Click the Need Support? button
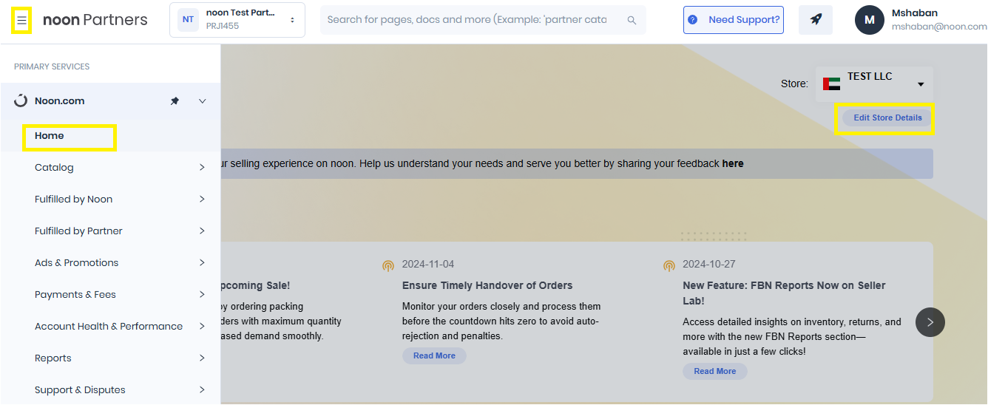The image size is (988, 405). (734, 20)
